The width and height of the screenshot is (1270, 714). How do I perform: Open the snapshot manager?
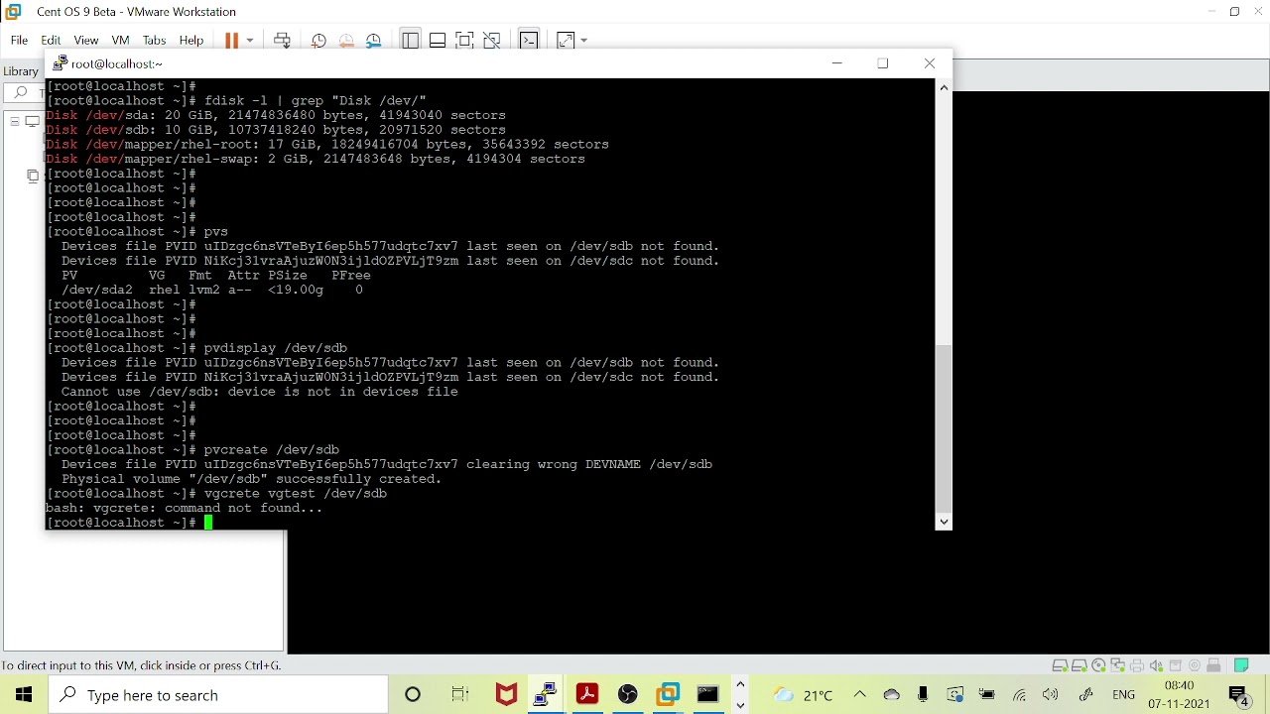point(375,41)
